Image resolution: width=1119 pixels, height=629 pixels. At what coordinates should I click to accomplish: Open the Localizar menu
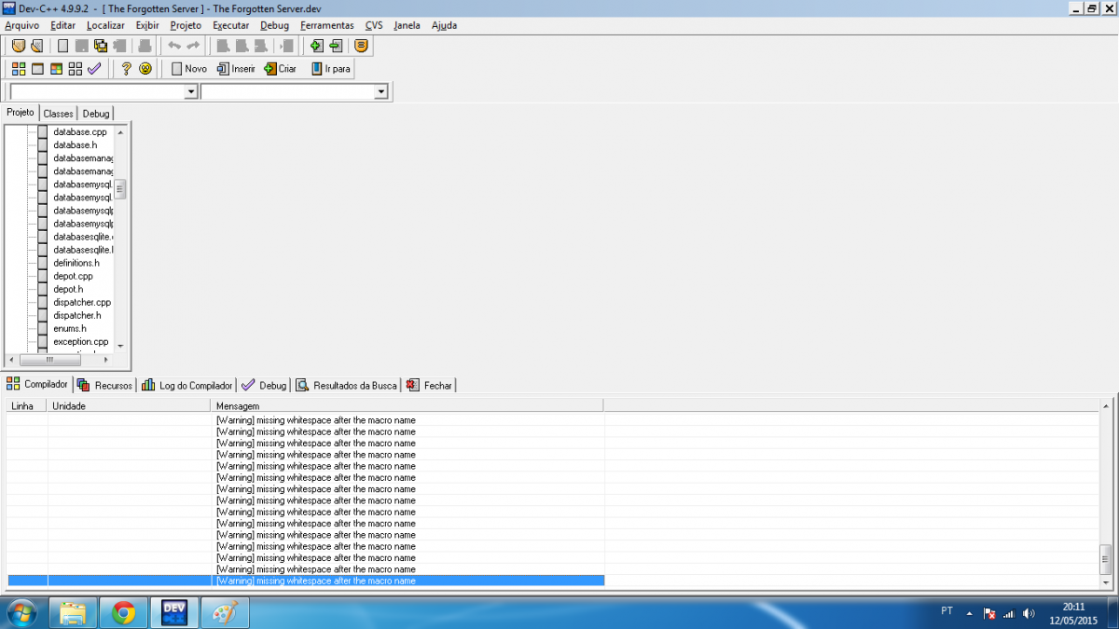pos(105,25)
